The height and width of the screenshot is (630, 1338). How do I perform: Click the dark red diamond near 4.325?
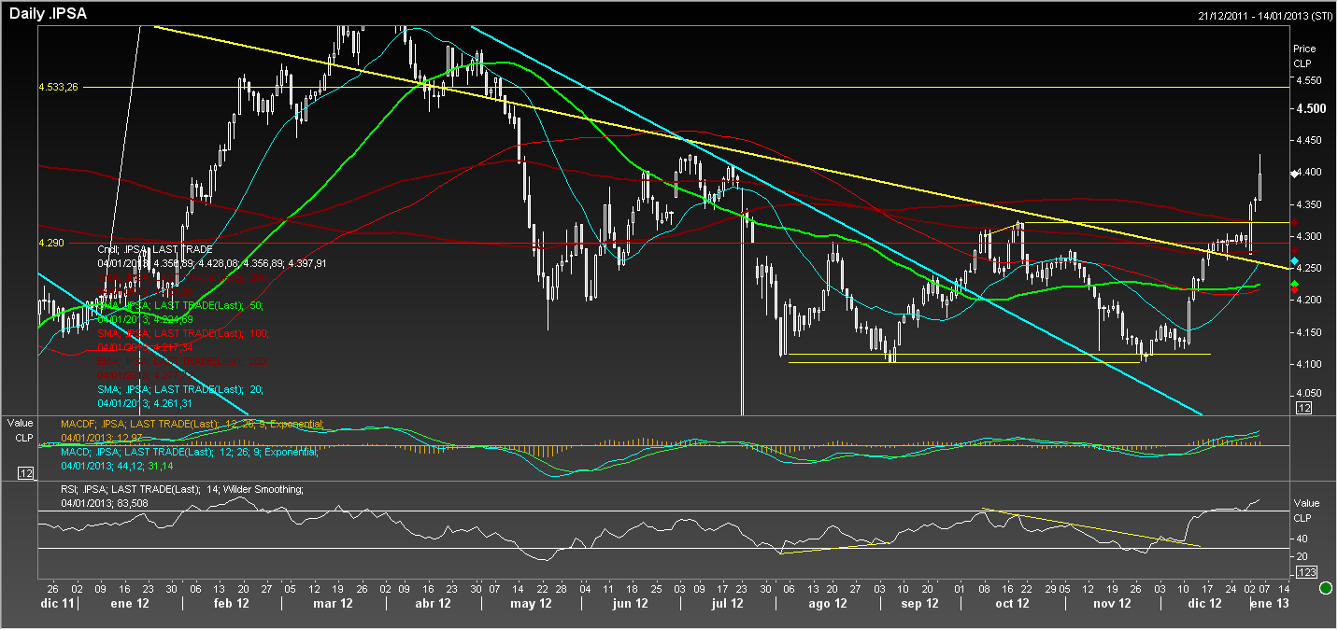pyautogui.click(x=1294, y=222)
